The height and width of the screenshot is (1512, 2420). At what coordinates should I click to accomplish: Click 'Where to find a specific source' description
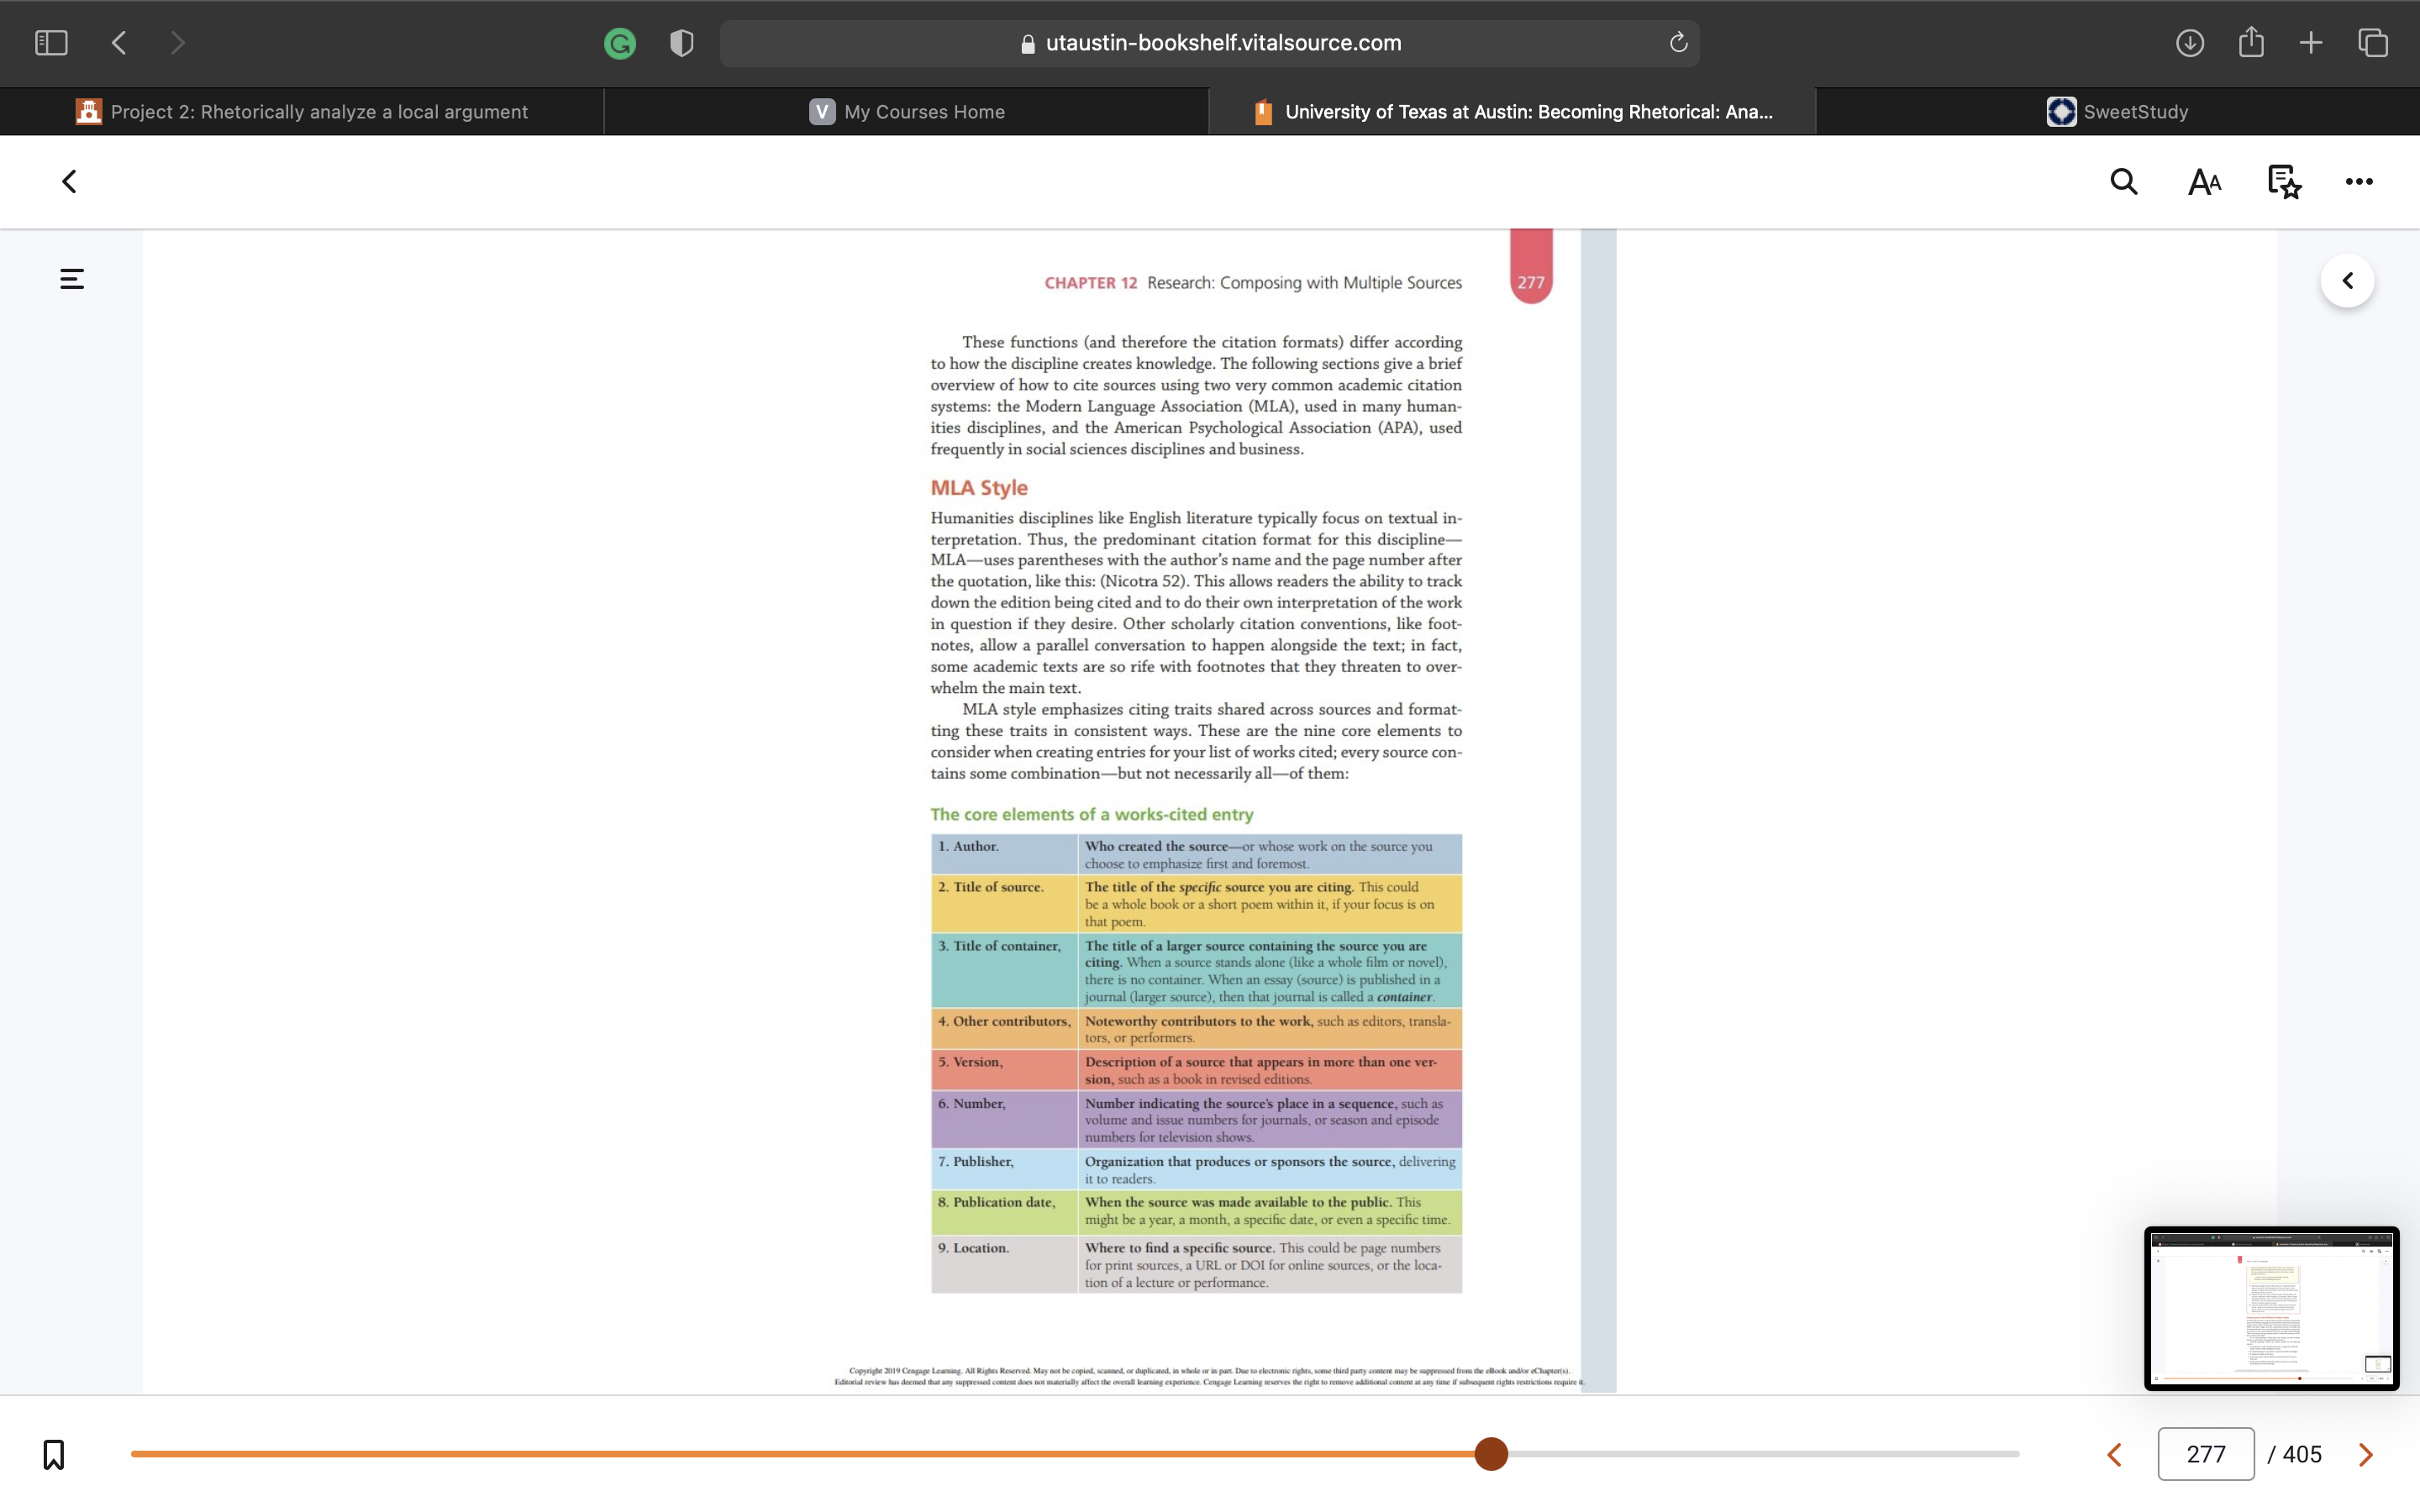(1270, 1265)
